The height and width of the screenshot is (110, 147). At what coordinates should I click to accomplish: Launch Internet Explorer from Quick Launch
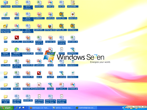click(x=17, y=108)
